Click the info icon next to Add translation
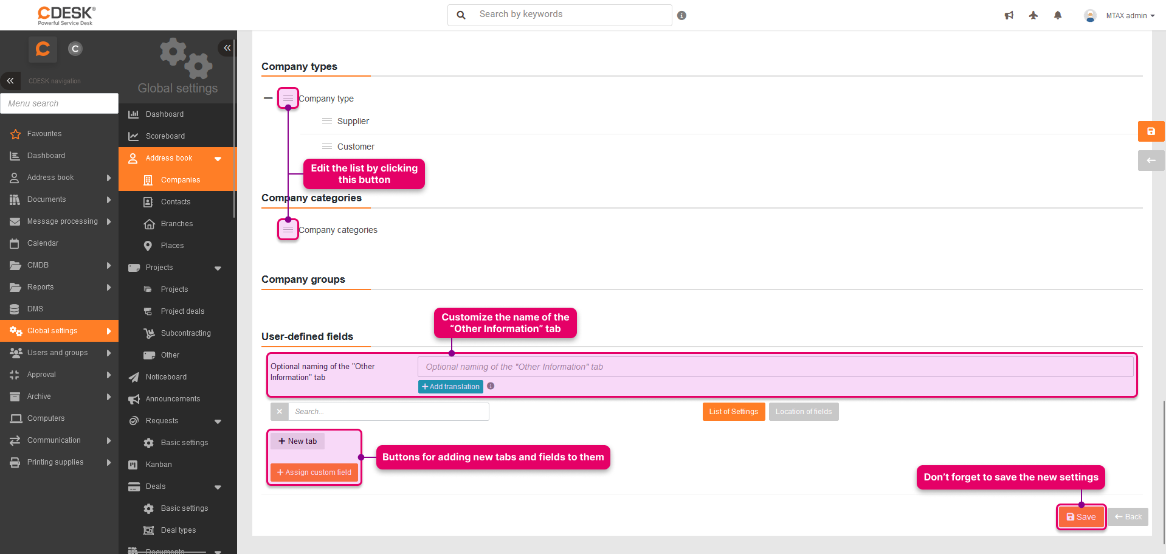 491,386
